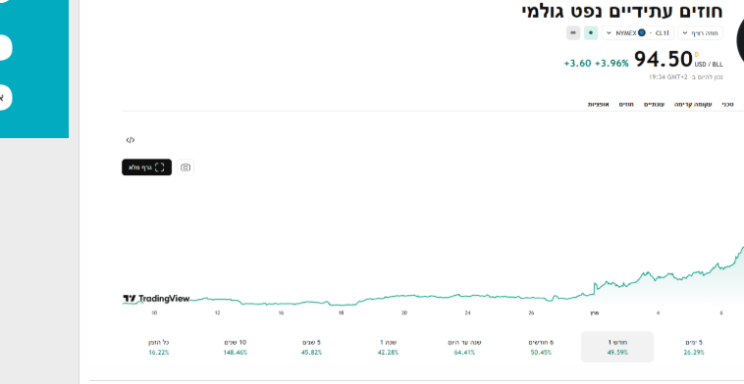Screen dimensions: 744x384
Task: Switch to the חוזים tab
Action: pos(626,104)
